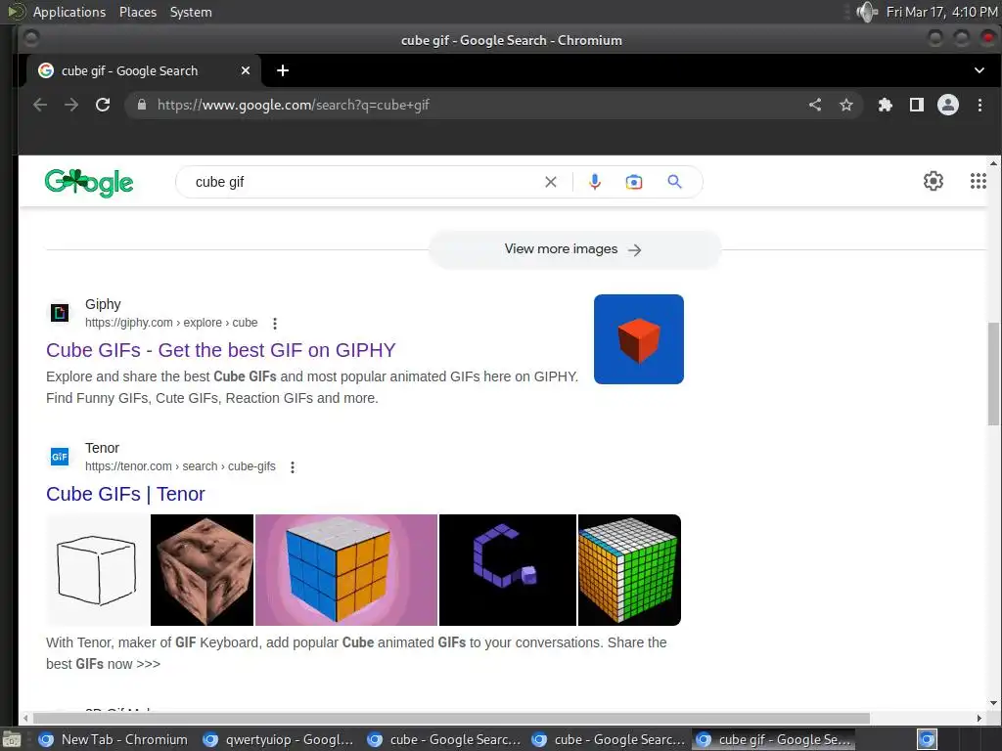Image resolution: width=1002 pixels, height=751 pixels.
Task: Open more options for the Tenor result
Action: click(x=293, y=466)
